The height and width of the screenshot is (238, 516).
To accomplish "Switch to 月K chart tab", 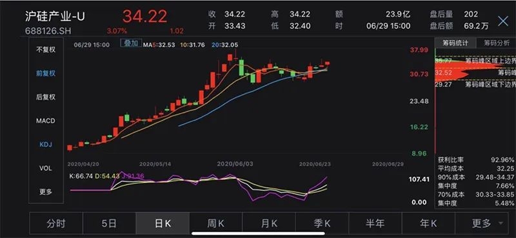I will 269,223.
